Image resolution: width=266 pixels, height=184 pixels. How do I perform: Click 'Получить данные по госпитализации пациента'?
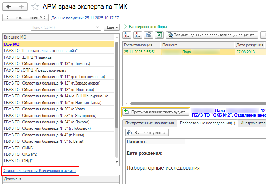[211, 35]
